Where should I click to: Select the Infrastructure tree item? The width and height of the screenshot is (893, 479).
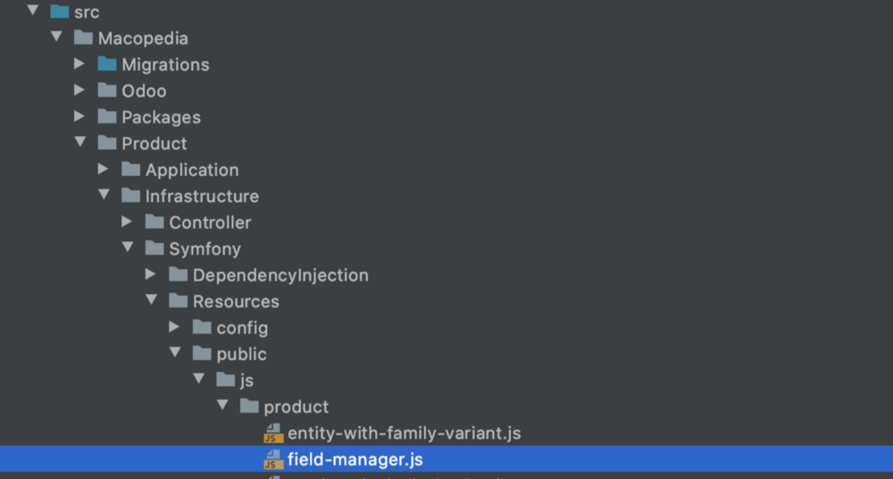click(202, 196)
